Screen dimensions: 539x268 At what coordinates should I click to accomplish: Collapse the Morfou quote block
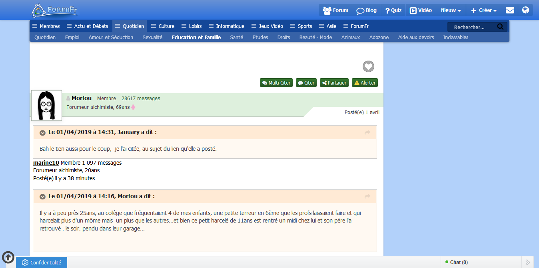pyautogui.click(x=42, y=197)
